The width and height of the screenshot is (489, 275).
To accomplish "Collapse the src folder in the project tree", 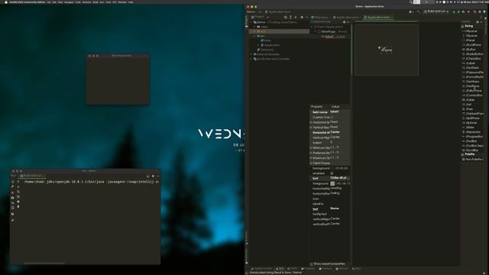I will [254, 36].
